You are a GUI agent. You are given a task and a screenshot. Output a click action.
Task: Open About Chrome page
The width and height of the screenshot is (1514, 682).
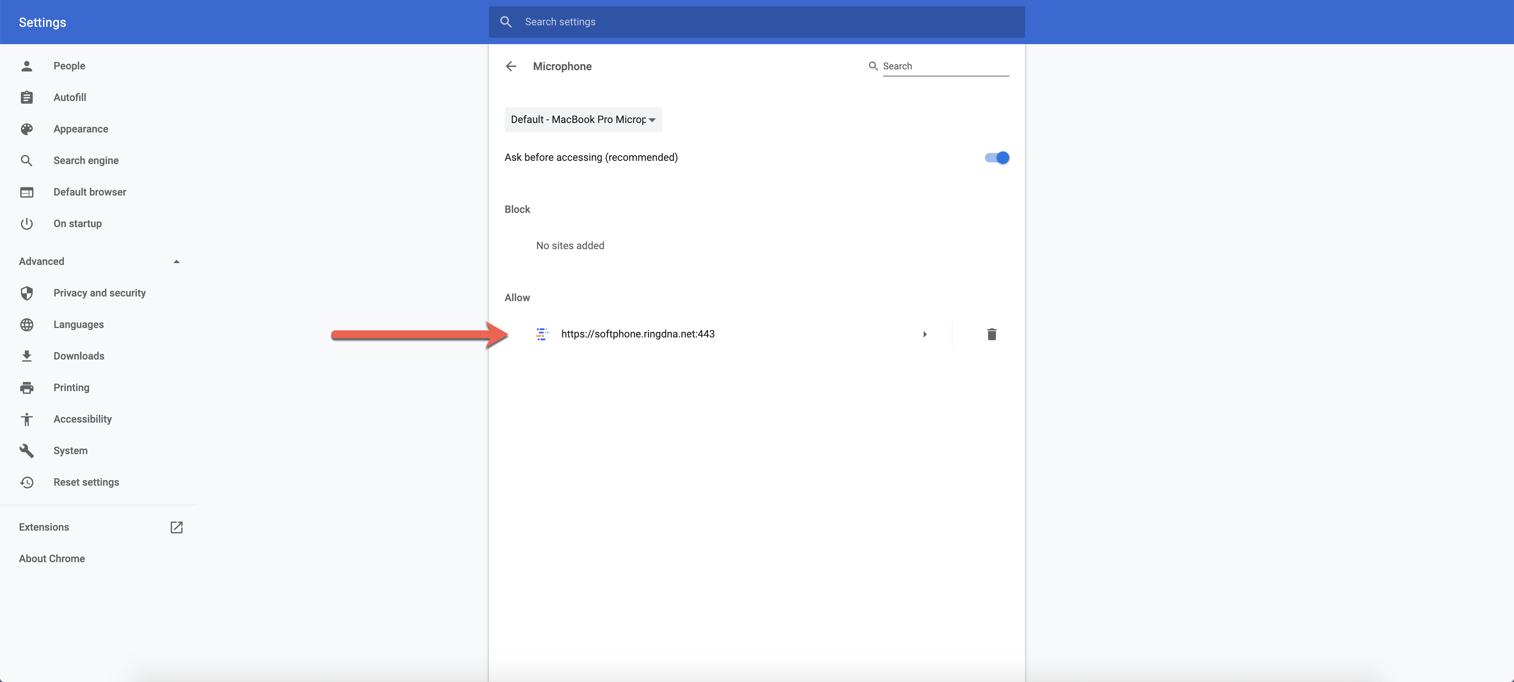pos(52,559)
